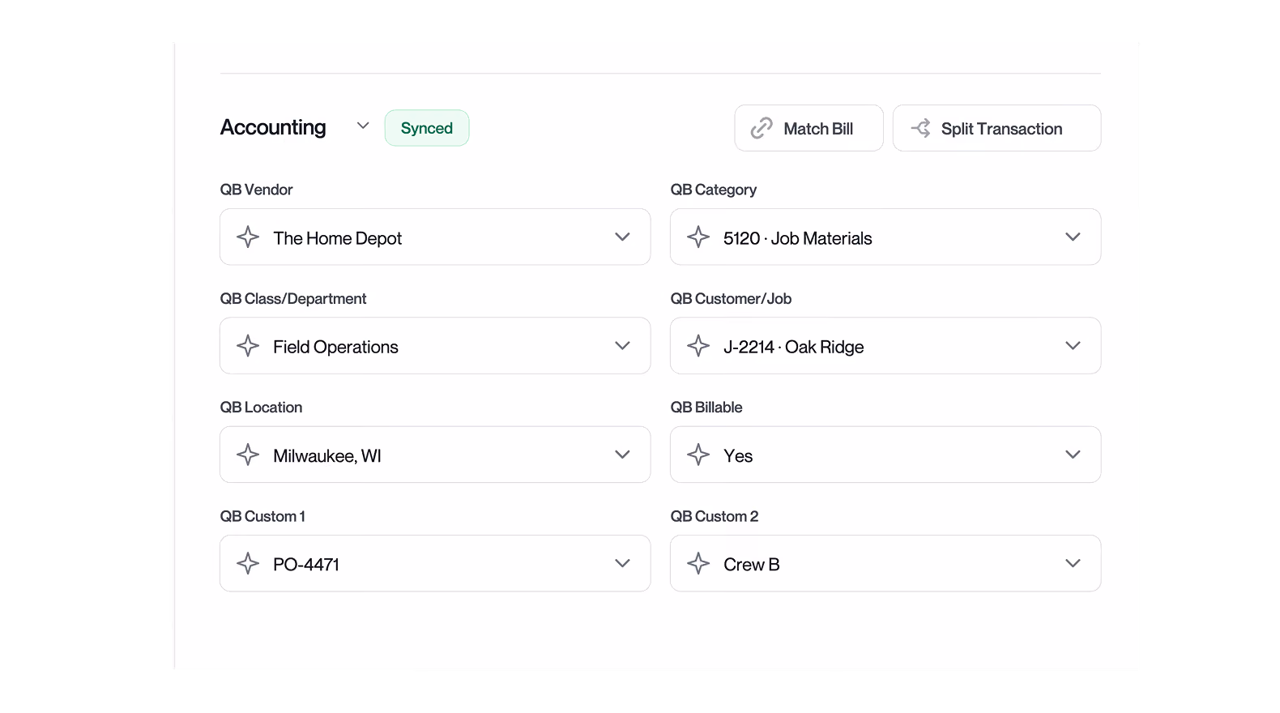Click the 5120 · Job Materials value
The height and width of the screenshot is (713, 1280).
pyautogui.click(x=797, y=238)
